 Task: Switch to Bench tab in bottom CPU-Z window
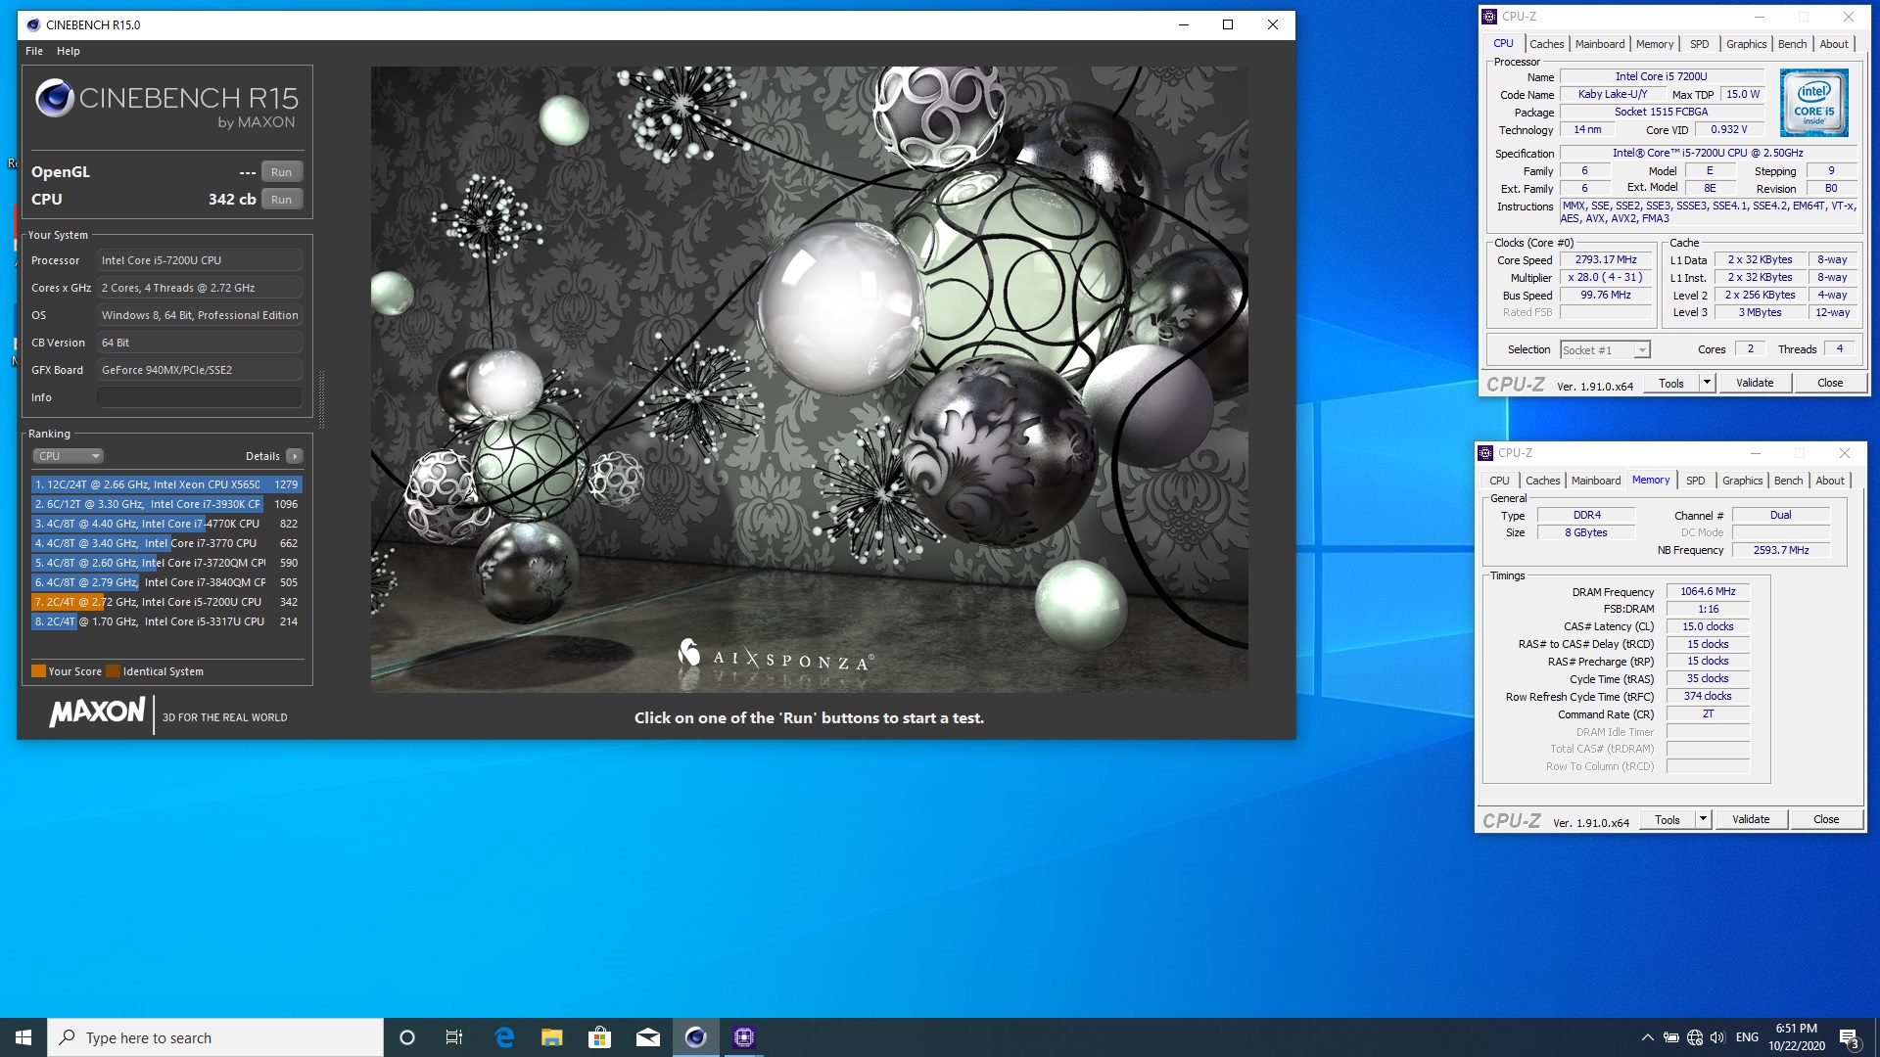1788,481
